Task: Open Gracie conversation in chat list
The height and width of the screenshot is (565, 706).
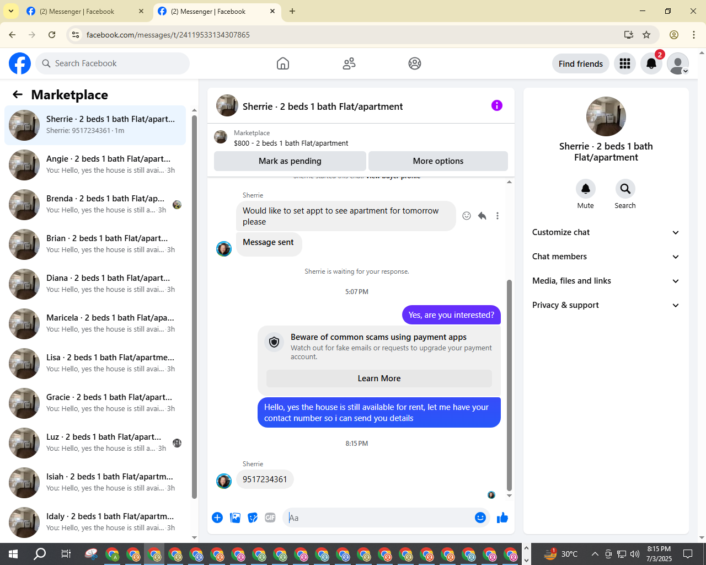Action: 95,403
